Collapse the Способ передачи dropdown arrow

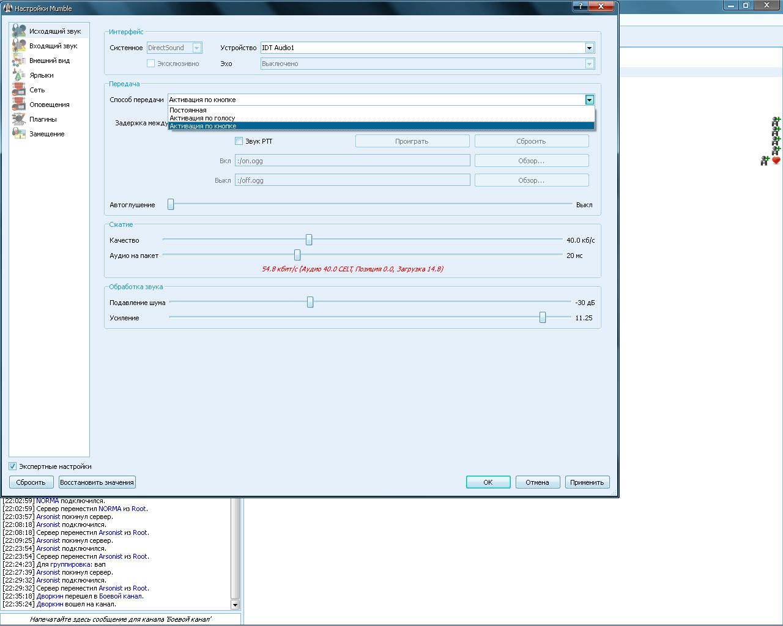pos(589,100)
